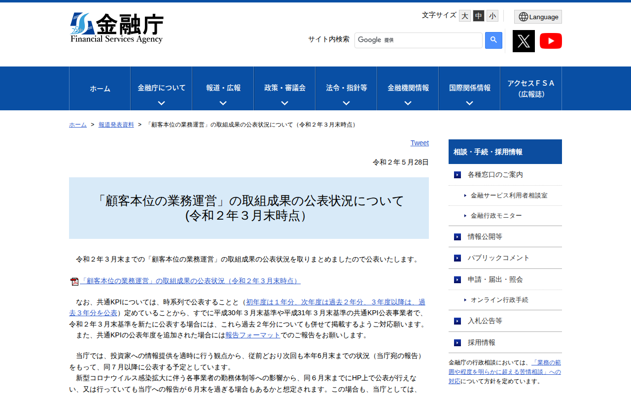
Task: Open the X (Twitter) icon
Action: [523, 41]
